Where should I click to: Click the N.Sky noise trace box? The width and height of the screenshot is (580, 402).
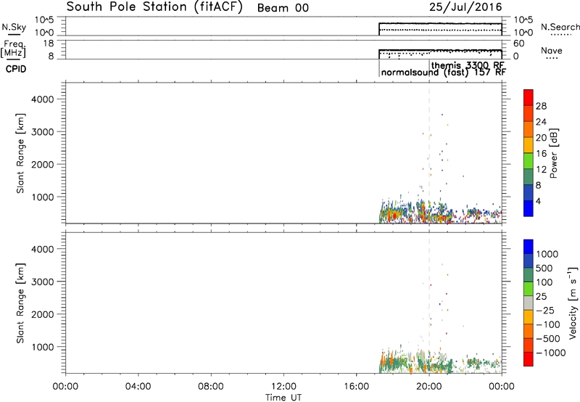[440, 29]
